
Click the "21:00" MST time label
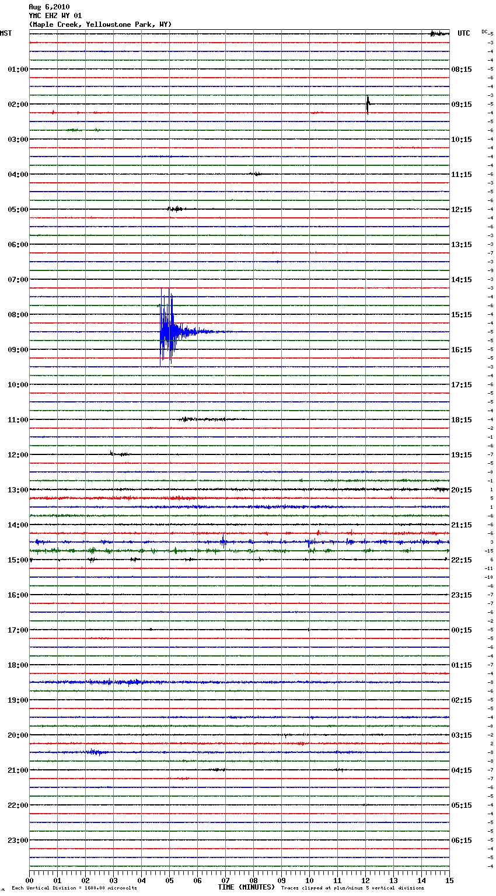coord(18,770)
